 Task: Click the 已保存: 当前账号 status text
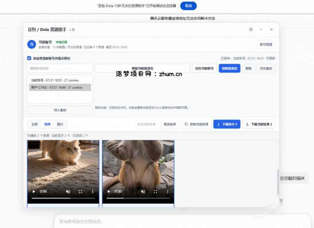248,58
